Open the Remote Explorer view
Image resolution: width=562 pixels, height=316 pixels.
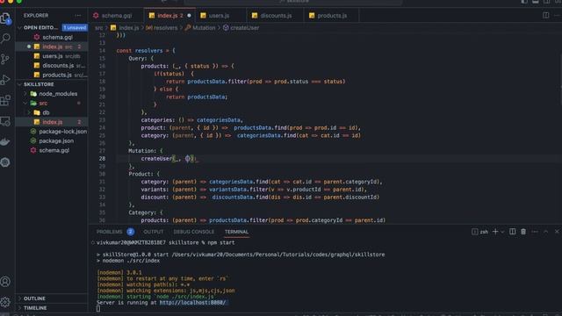click(5, 121)
